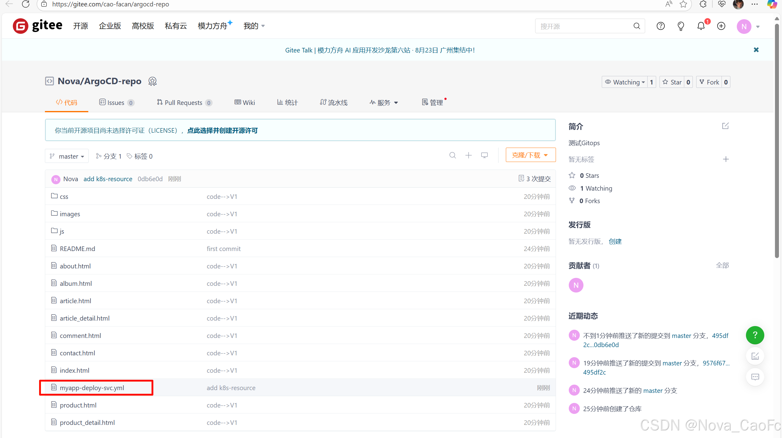The image size is (782, 438).
Task: Expand the 服务 dropdown tab
Action: pos(384,102)
